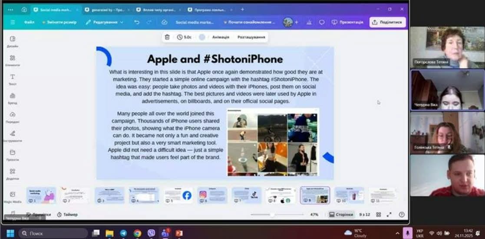Open Magic Media in the sidebar

[x=13, y=196]
